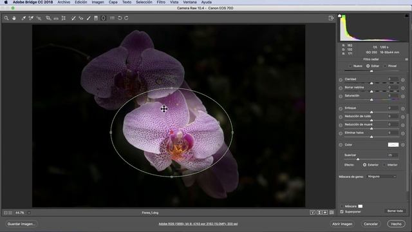The height and width of the screenshot is (232, 412).
Task: Swap before and after settings icon
Action: pyautogui.click(x=319, y=213)
